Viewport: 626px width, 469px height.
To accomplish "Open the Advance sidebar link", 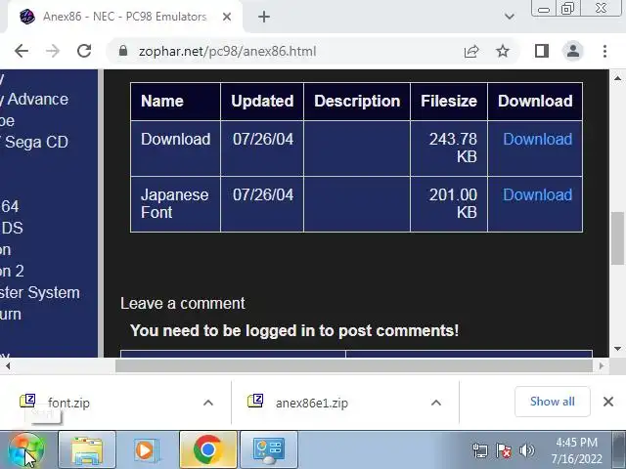I will click(36, 100).
